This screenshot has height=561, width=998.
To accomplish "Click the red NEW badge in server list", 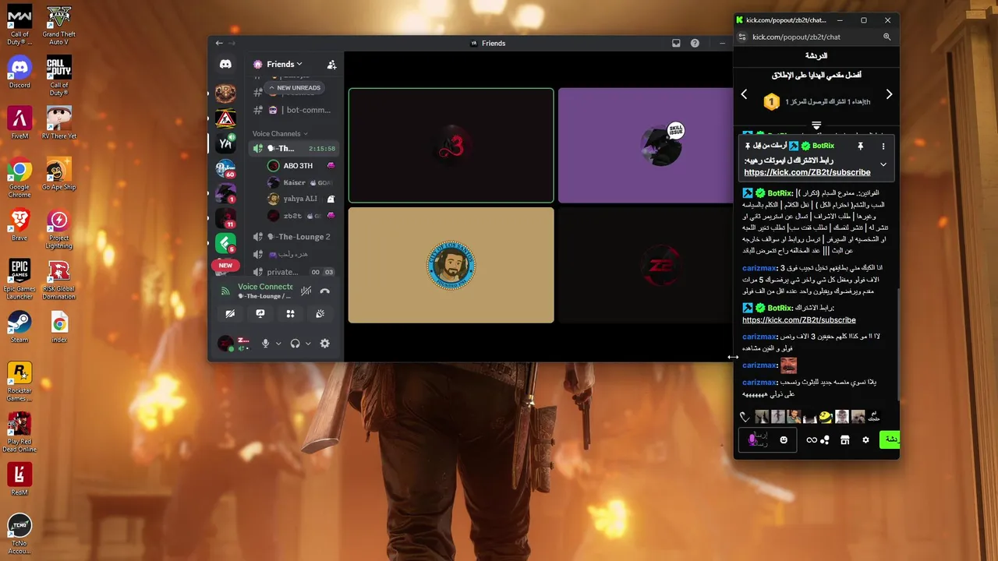I will 225,266.
